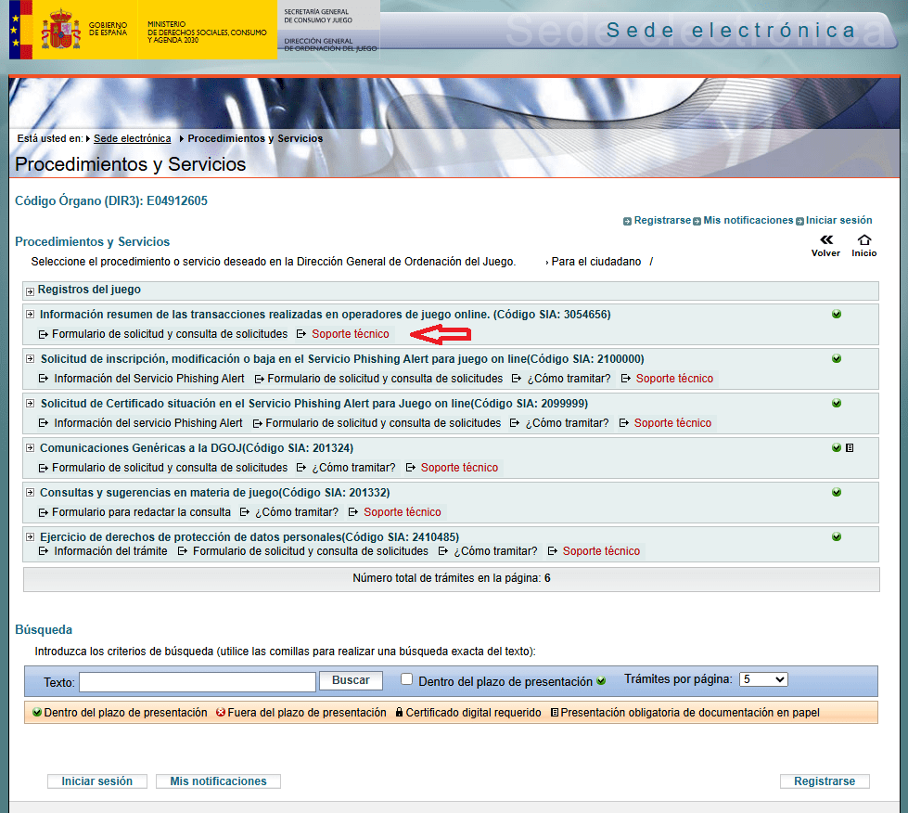Viewport: 908px width, 813px height.
Task: Click the Volver double-arrow icon
Action: pos(825,240)
